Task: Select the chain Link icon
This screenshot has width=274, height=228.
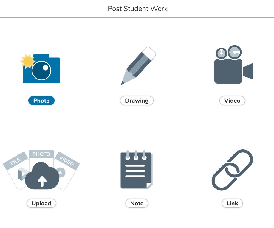Action: (x=232, y=170)
